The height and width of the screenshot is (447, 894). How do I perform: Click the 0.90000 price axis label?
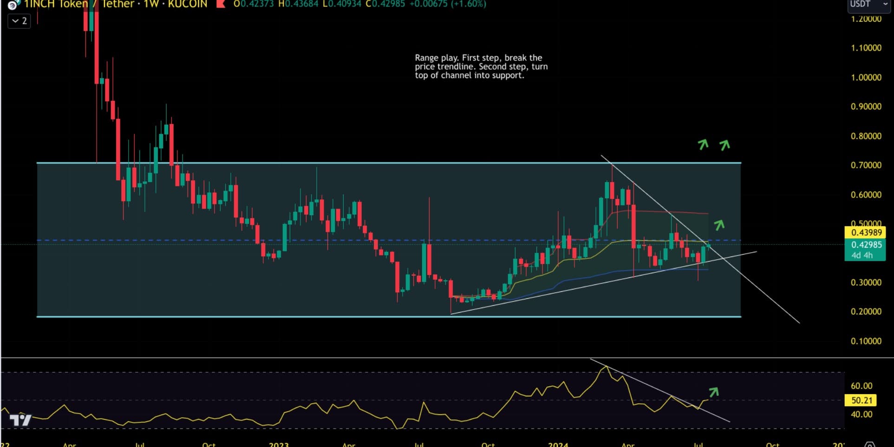point(866,106)
